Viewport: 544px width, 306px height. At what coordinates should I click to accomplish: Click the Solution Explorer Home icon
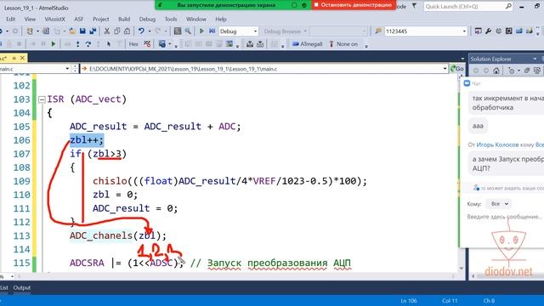[496, 71]
